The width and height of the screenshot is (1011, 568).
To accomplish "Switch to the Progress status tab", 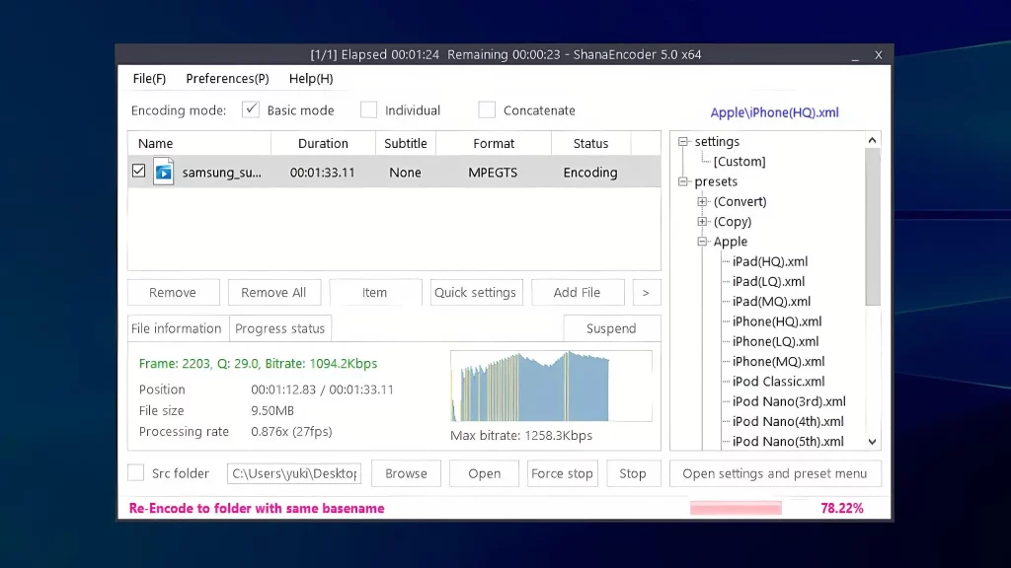I will (279, 328).
